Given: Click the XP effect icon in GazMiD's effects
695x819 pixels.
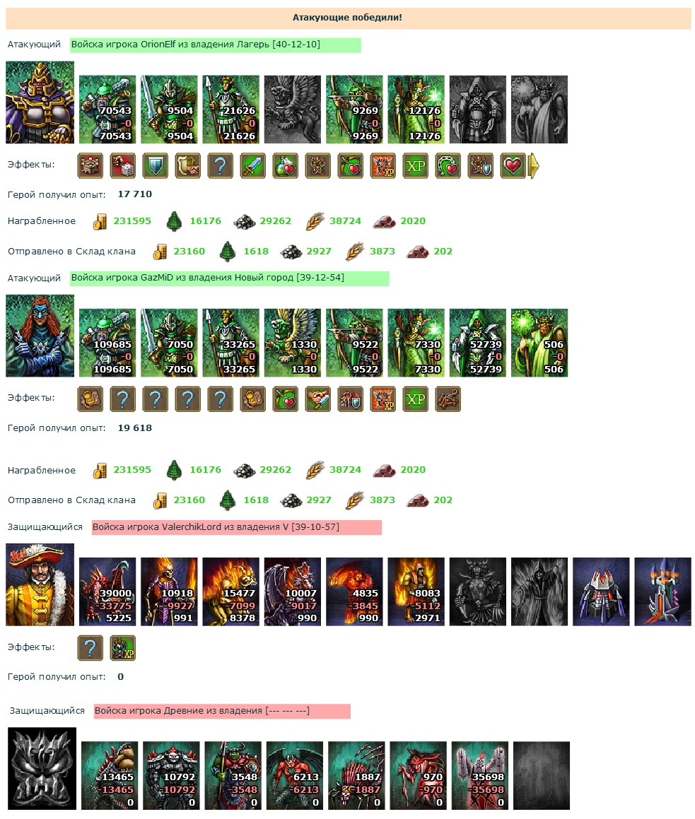Looking at the screenshot, I should (x=416, y=399).
